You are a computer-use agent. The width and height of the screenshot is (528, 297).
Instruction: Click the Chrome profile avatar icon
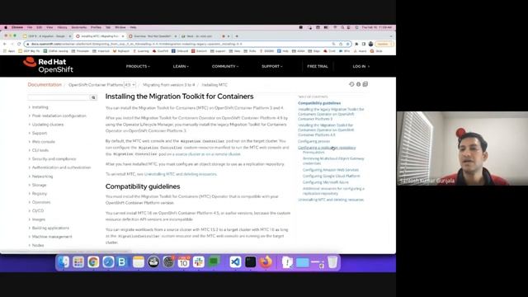click(370, 44)
